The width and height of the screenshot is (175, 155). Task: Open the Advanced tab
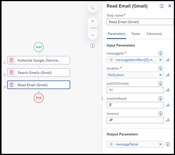pos(154,34)
